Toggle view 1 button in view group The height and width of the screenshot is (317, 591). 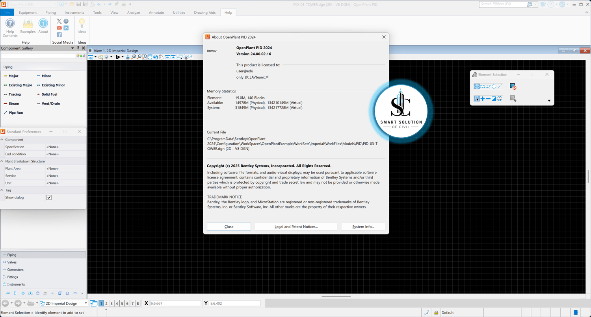[101, 303]
